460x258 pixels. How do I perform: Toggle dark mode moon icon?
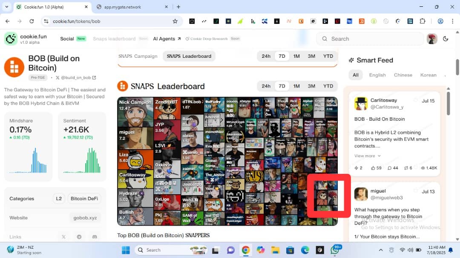446,39
